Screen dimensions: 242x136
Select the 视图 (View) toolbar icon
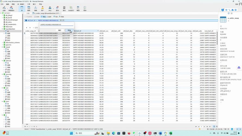tap(29, 9)
